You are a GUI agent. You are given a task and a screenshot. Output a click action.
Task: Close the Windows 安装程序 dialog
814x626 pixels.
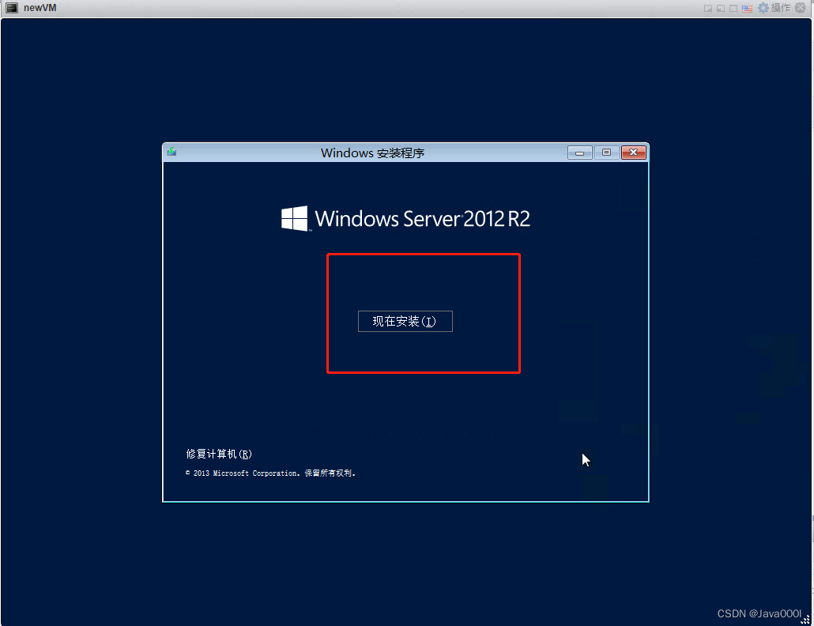(x=633, y=153)
